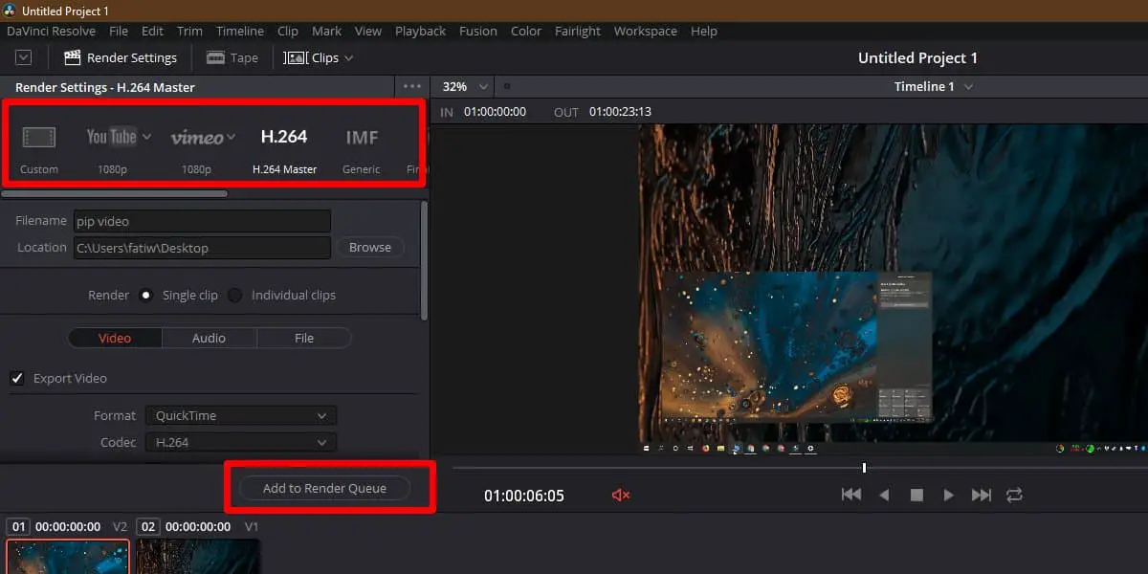Select clip 01 thumbnail on V2
The width and height of the screenshot is (1148, 574).
pyautogui.click(x=68, y=557)
